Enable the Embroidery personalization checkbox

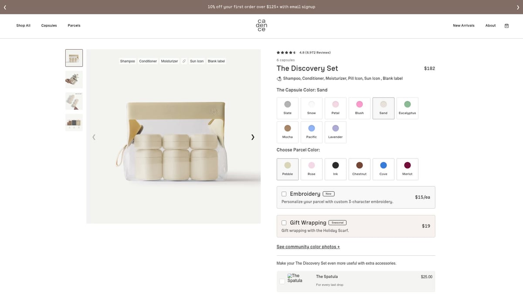284,194
